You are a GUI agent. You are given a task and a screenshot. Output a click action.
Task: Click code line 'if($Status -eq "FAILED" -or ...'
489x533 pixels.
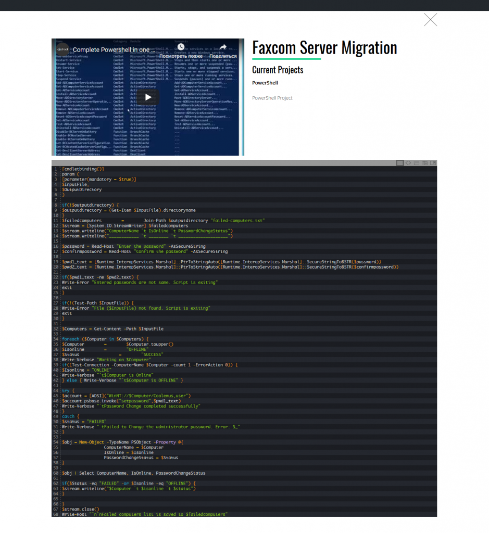click(129, 484)
